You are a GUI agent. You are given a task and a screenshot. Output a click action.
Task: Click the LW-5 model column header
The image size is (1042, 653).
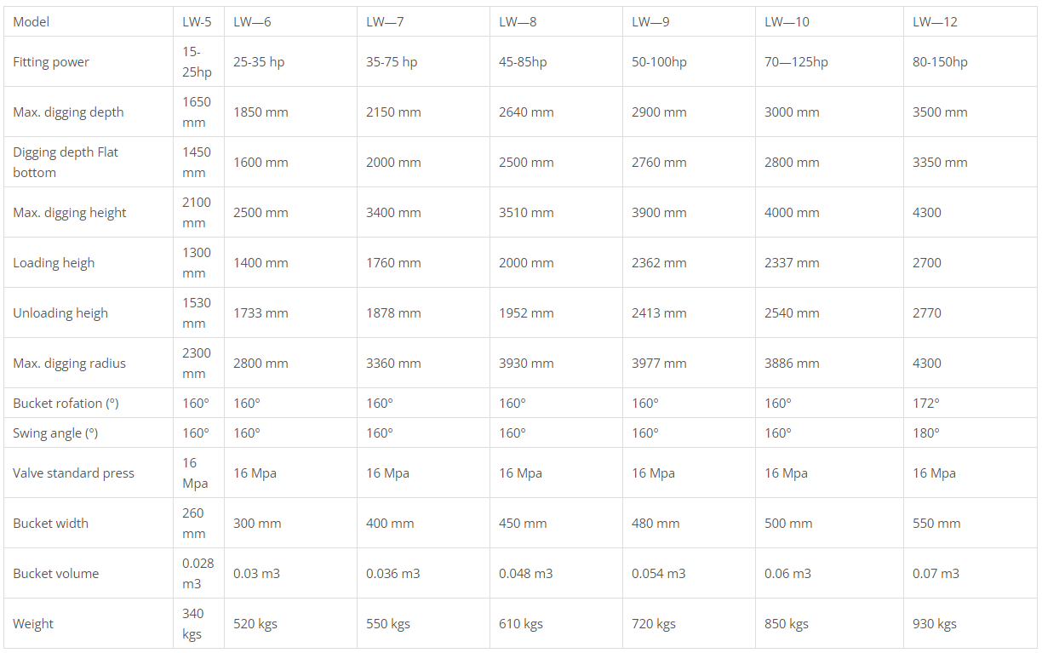pos(197,21)
